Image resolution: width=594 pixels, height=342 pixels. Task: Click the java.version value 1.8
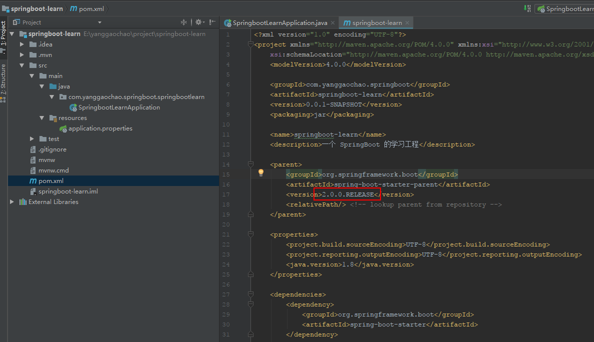348,264
